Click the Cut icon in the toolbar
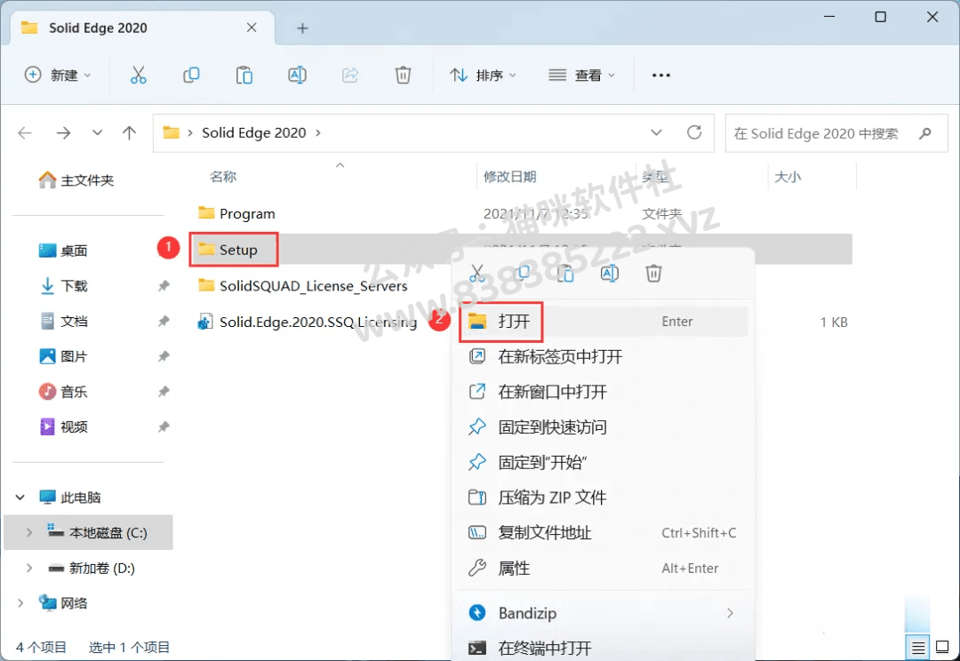 pos(139,76)
